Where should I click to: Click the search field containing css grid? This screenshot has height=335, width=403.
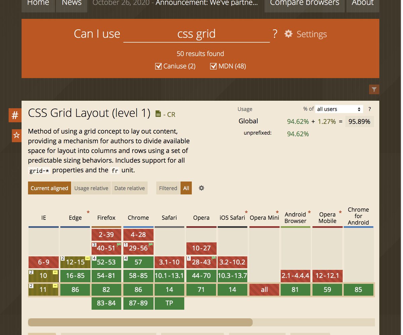[196, 34]
